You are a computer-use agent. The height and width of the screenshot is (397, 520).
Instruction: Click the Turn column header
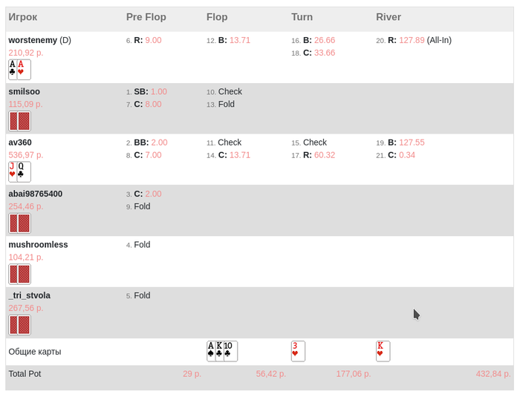tap(302, 16)
